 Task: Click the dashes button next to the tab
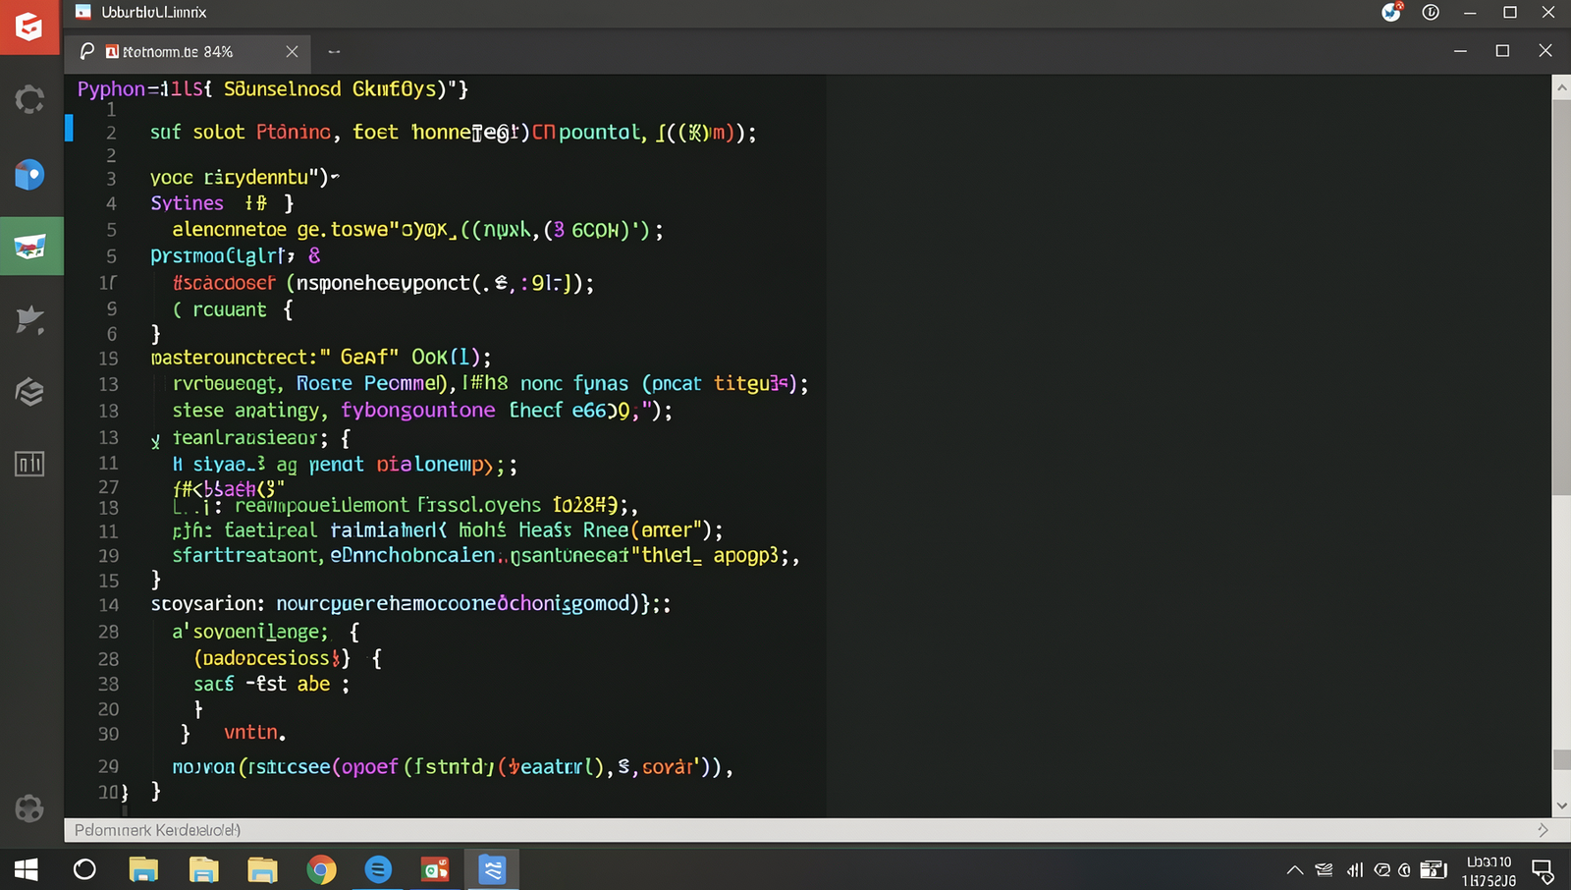[x=334, y=52]
